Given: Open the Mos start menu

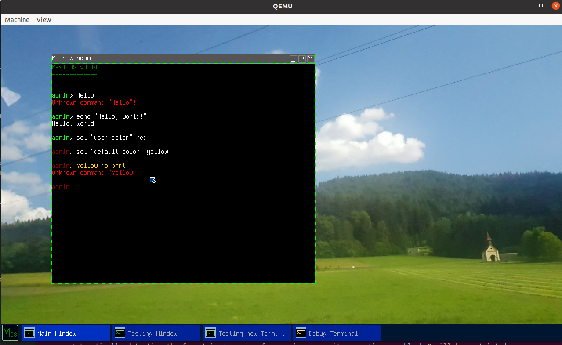Looking at the screenshot, I should click(x=9, y=333).
